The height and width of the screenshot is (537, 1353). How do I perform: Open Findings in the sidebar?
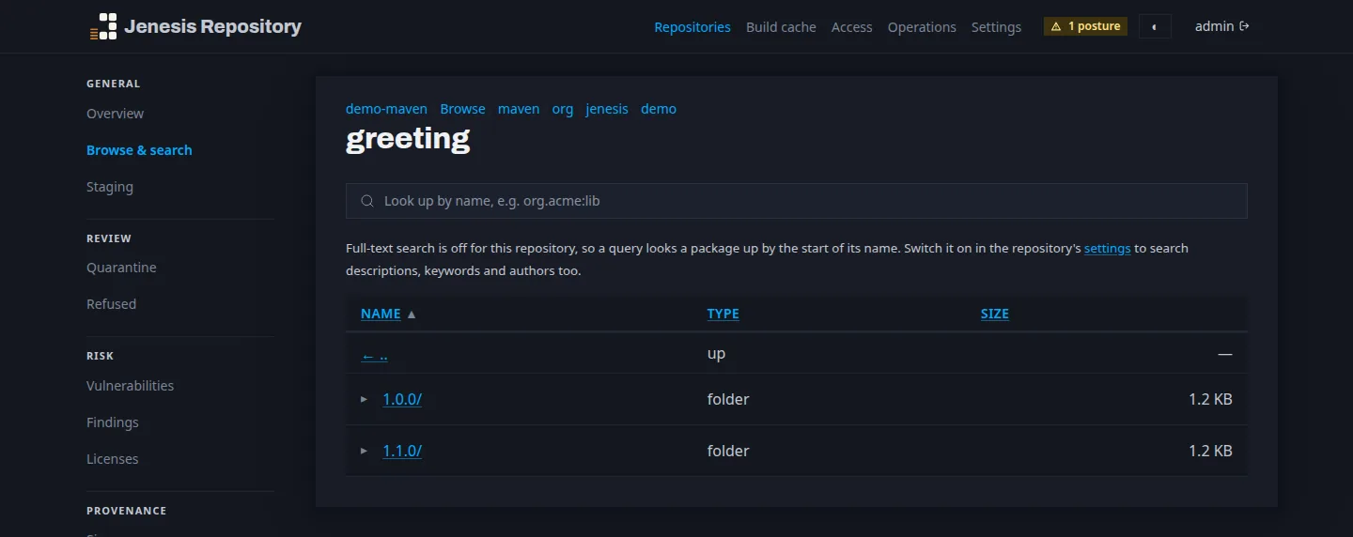[x=113, y=422]
